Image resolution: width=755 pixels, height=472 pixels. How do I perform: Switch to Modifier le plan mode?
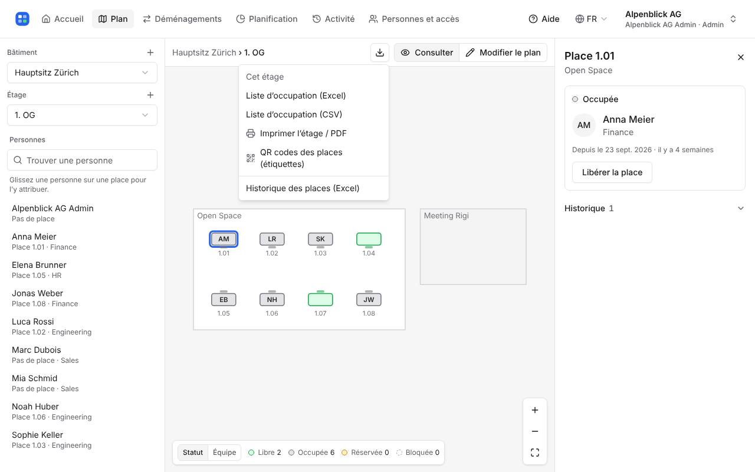click(503, 53)
